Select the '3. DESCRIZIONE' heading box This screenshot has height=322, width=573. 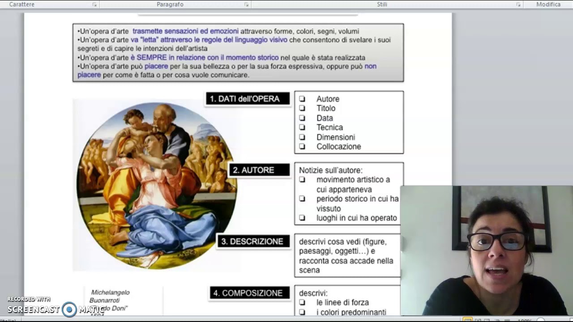coord(252,241)
